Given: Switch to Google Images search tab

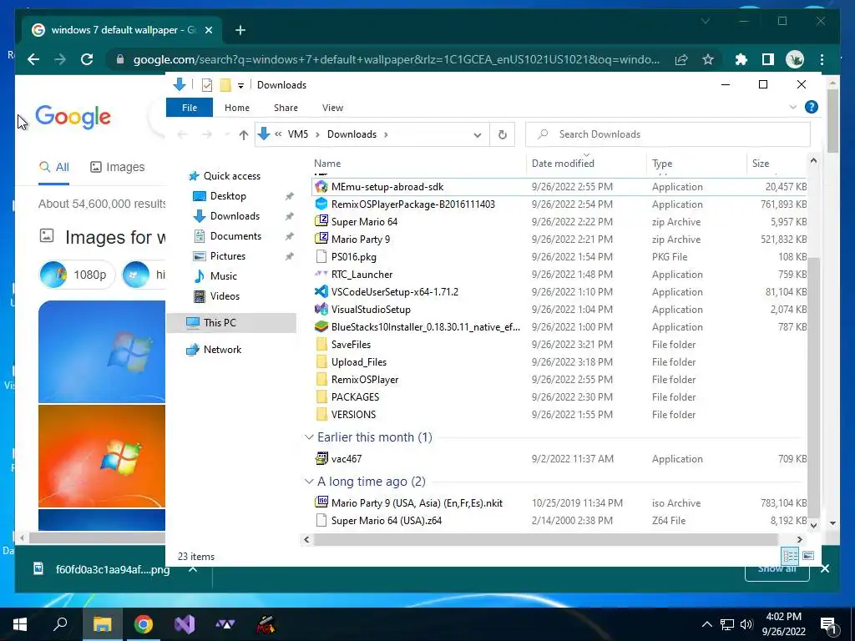Looking at the screenshot, I should [x=117, y=167].
